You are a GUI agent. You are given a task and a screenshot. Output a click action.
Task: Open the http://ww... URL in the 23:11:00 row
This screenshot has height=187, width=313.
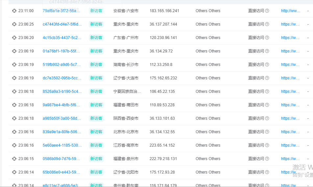[290, 11]
